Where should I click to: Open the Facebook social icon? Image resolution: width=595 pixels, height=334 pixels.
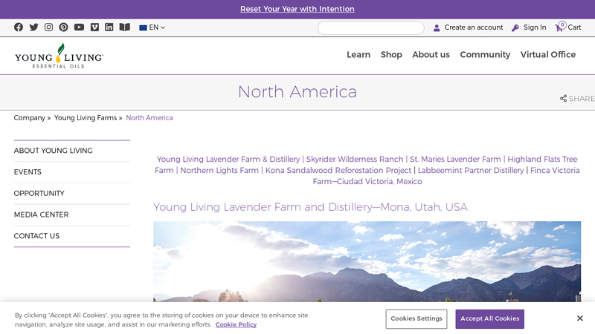tap(19, 27)
